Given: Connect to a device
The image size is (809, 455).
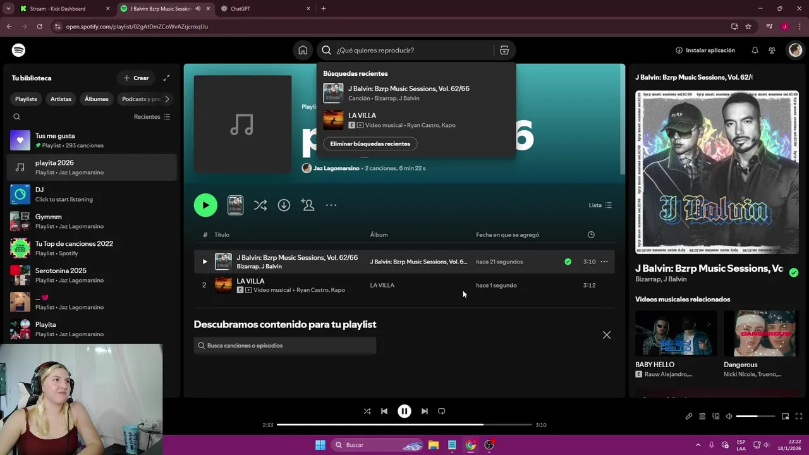Looking at the screenshot, I should click(x=716, y=416).
